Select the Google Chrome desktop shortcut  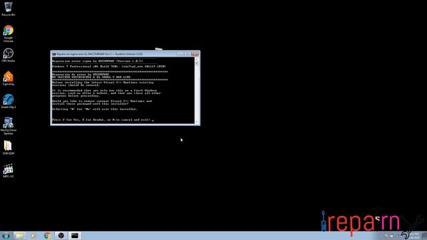(x=8, y=33)
